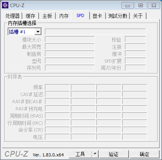Screen dimensions: 162x160
Task: Minimize the CPU-Z window
Action: point(127,6)
